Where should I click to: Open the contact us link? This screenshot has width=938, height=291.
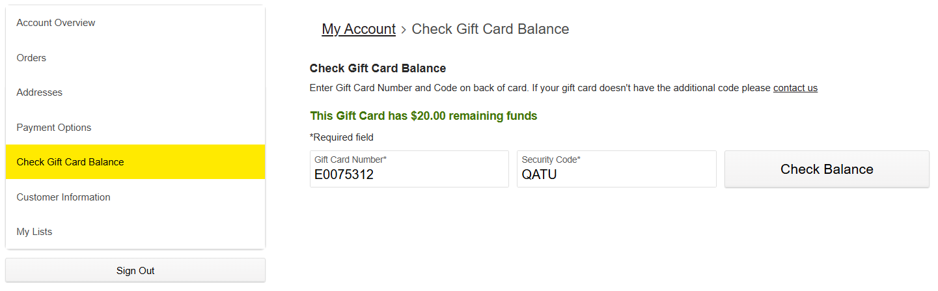pos(795,88)
